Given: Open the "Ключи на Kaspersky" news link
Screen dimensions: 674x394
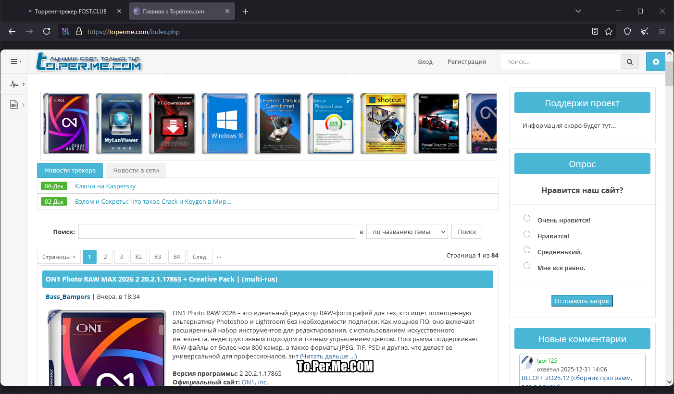Looking at the screenshot, I should (105, 186).
